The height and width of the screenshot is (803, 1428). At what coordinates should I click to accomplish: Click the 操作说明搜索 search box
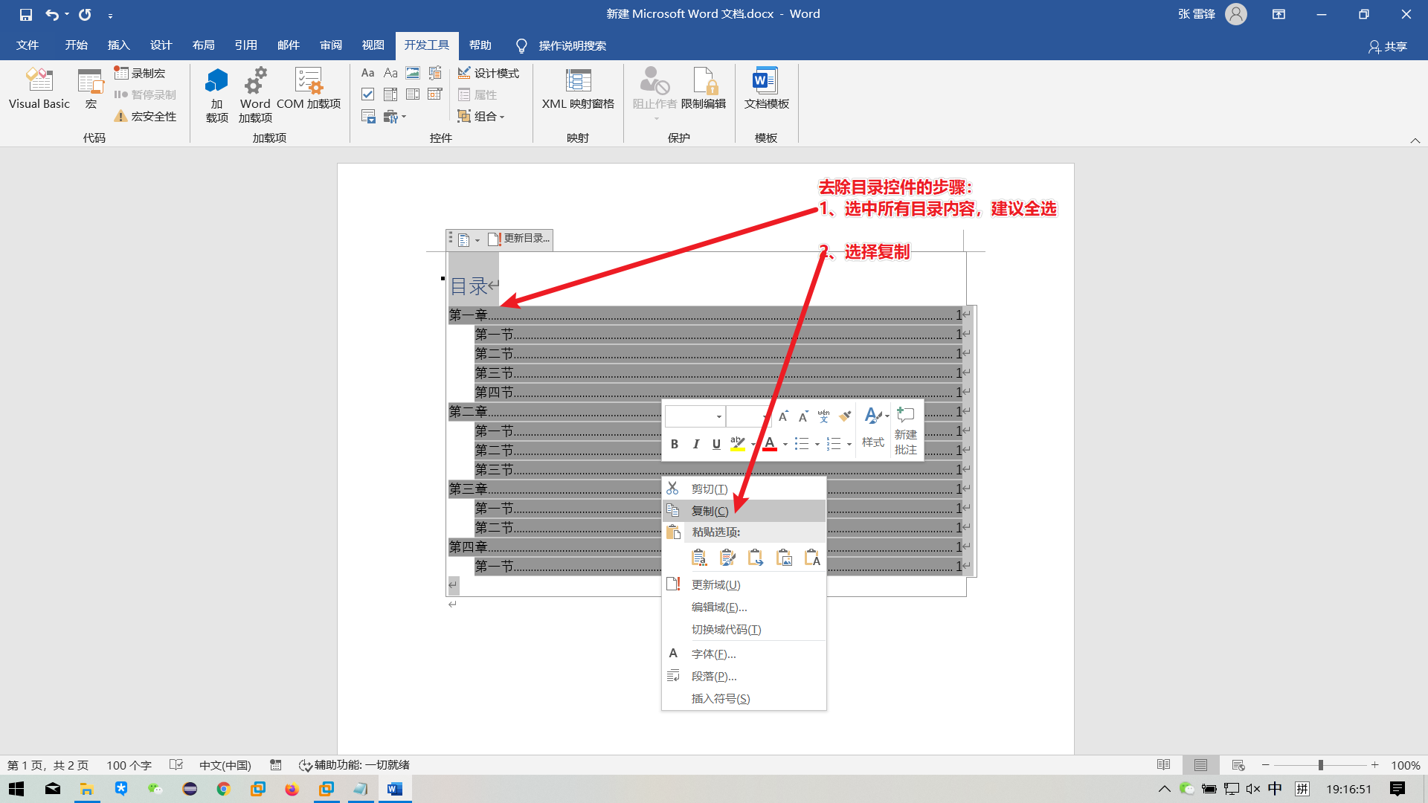(x=572, y=46)
